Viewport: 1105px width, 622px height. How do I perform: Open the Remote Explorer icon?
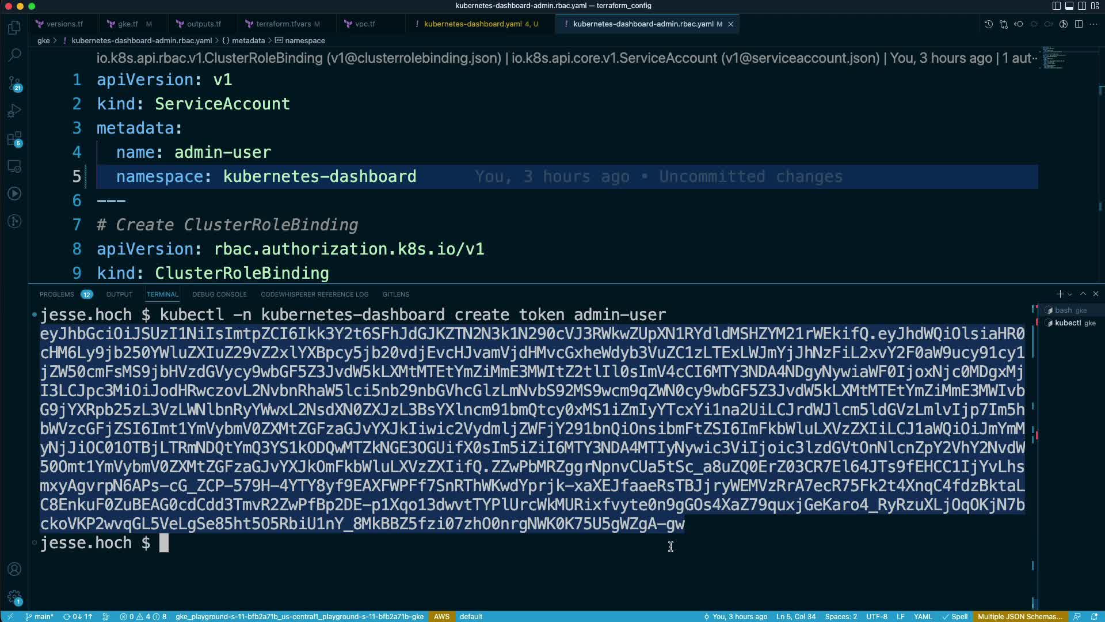(x=14, y=166)
